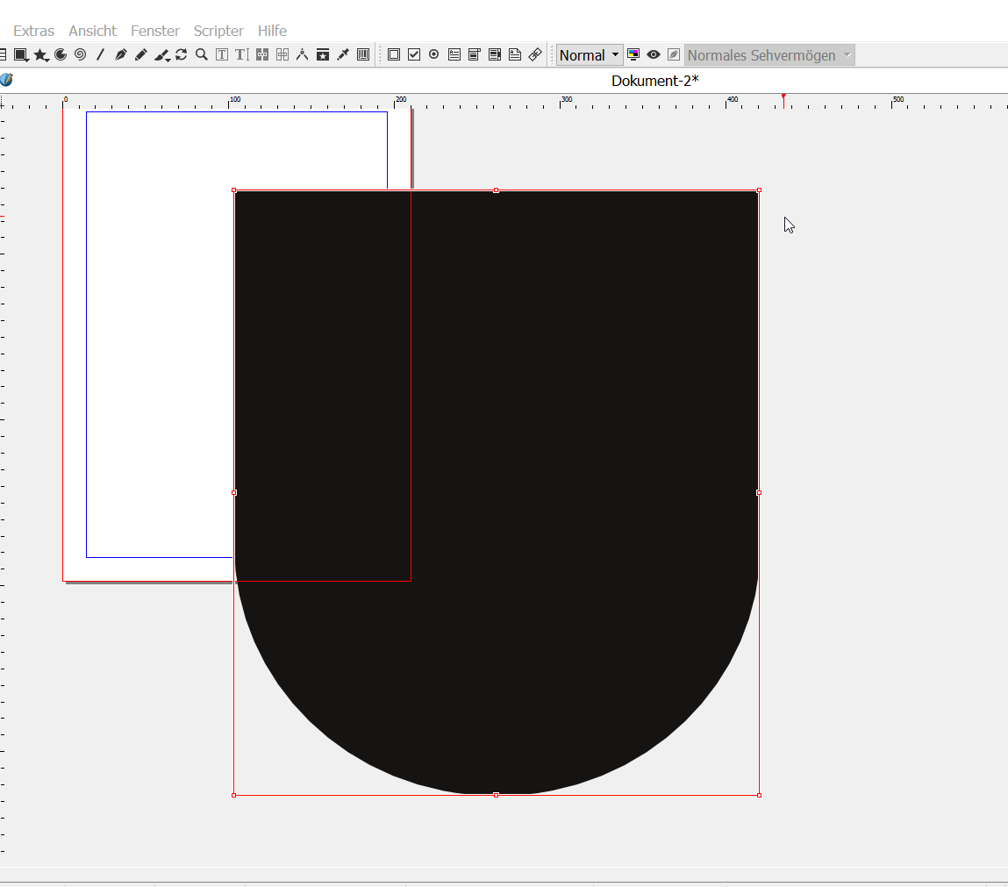Expand the Normales Sehvermögen dropdown
Viewport: 1008px width, 887px height.
click(x=769, y=55)
